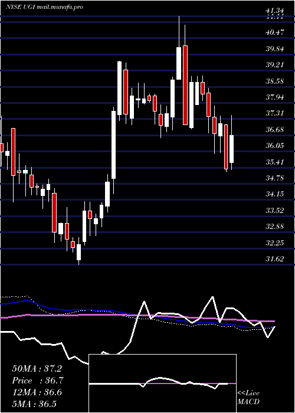The image size is (295, 413).
Task: Click the 50MA : 37.2 readout
Action: (37, 369)
